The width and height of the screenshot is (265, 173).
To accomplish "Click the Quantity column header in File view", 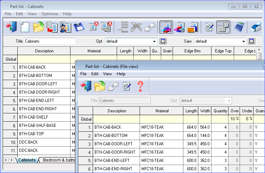I will [220, 111].
